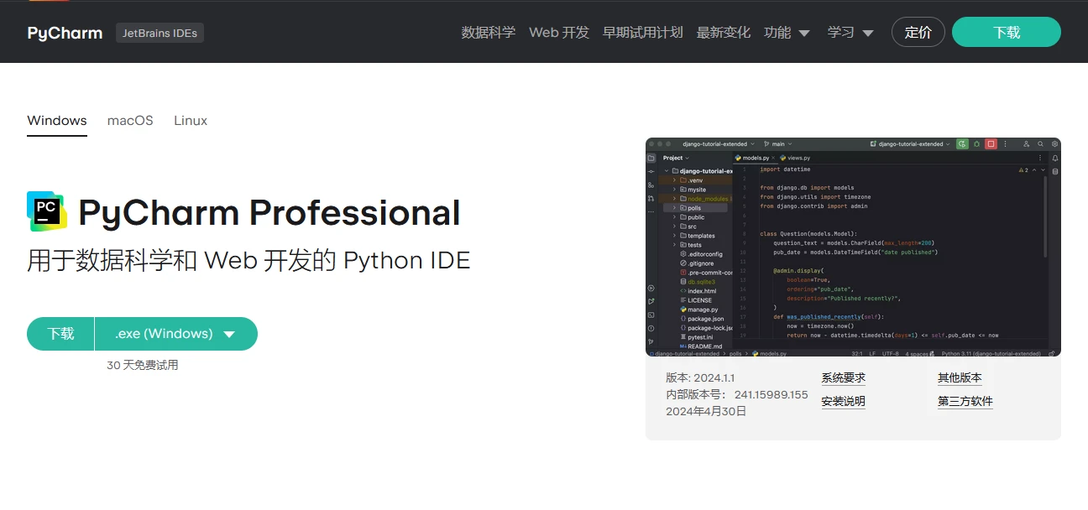Open the Project view dropdown in preview
This screenshot has height=510, width=1088.
point(676,158)
